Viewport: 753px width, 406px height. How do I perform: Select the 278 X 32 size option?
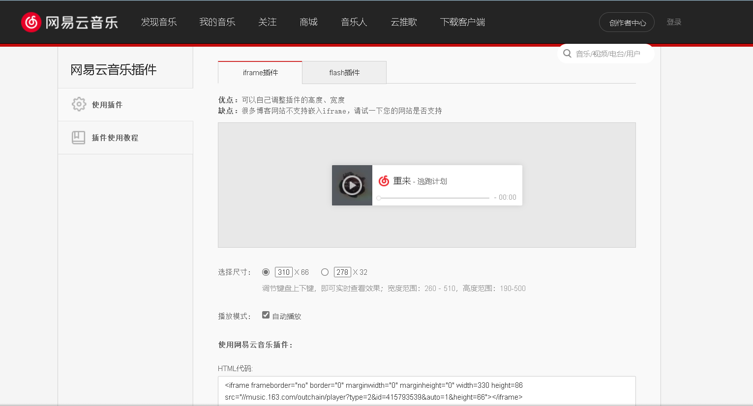coord(325,272)
